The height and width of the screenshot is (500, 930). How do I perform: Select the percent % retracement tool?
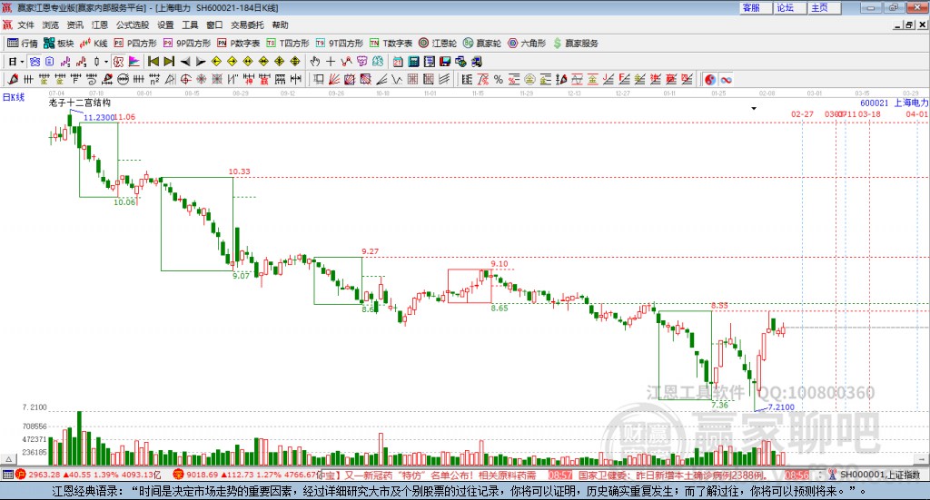click(499, 79)
